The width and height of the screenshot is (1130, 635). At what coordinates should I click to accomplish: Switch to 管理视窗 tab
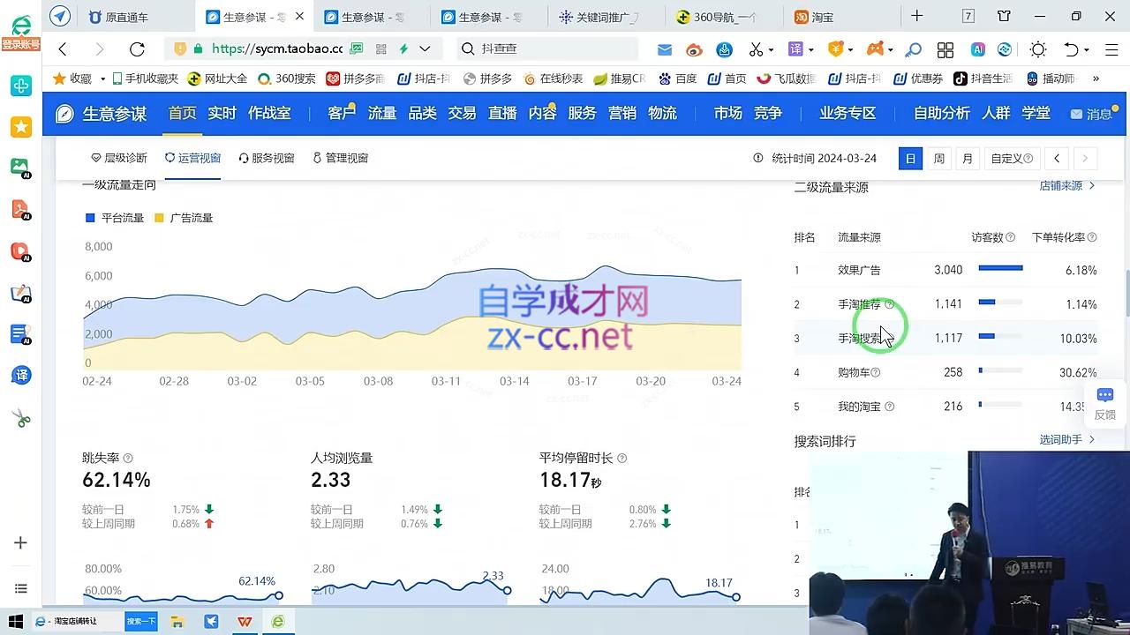coord(341,158)
